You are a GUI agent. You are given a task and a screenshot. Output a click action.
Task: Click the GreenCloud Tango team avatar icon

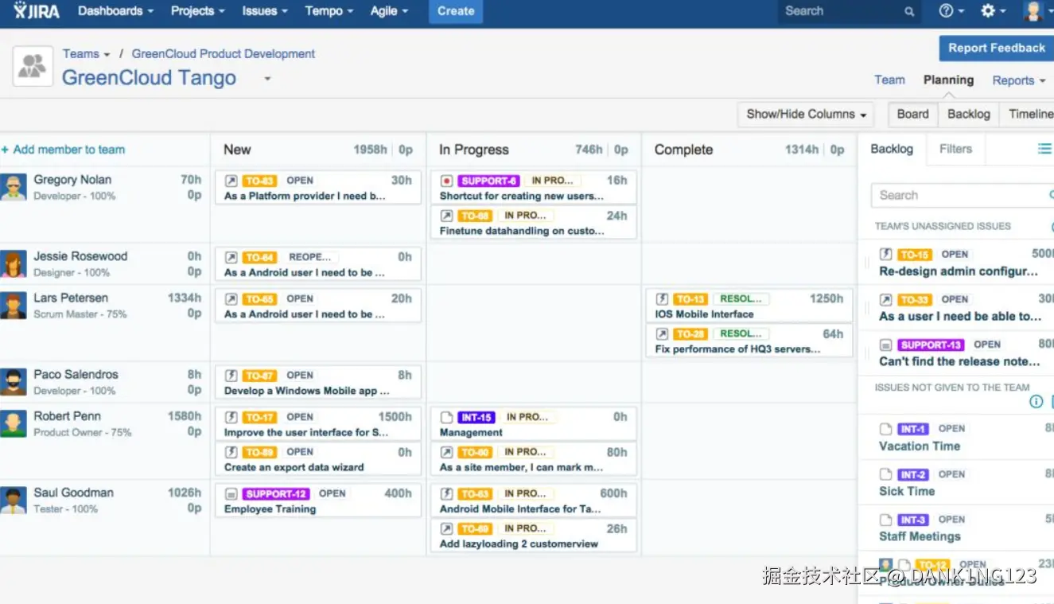coord(33,66)
